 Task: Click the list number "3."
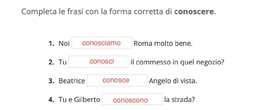coord(52,81)
